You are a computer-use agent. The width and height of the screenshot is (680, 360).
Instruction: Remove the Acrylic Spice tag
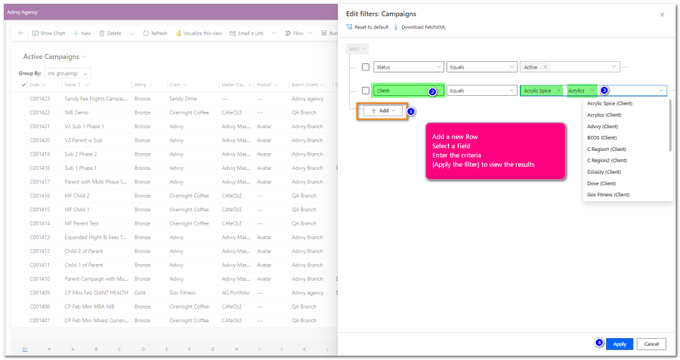[x=558, y=91]
